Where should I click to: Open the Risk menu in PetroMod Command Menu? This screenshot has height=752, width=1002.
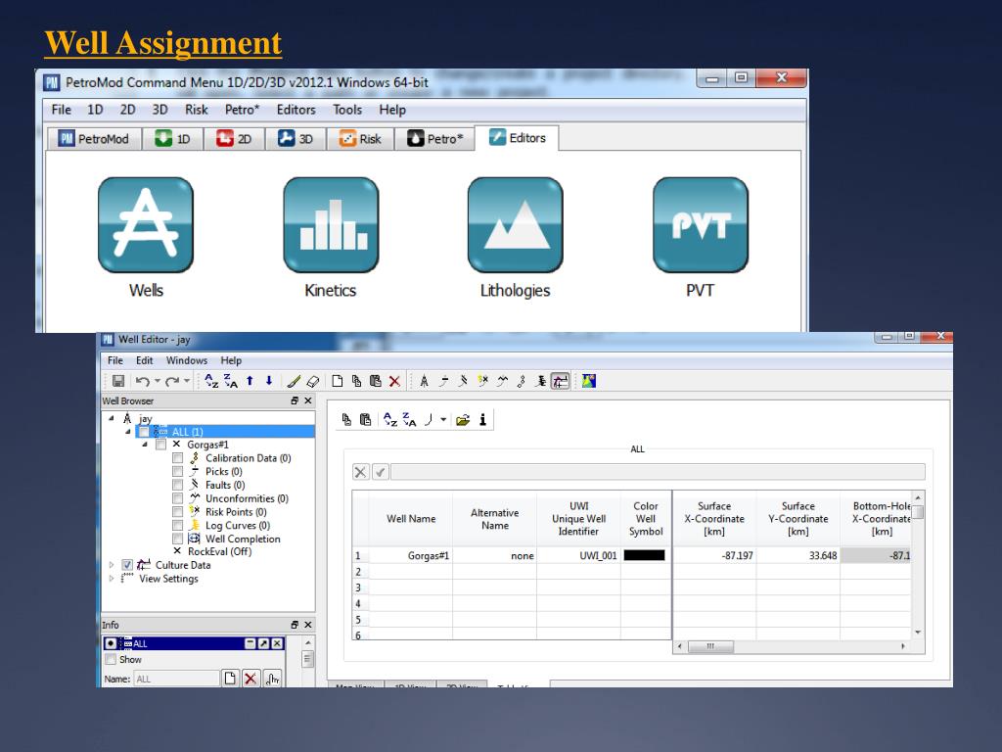point(196,110)
